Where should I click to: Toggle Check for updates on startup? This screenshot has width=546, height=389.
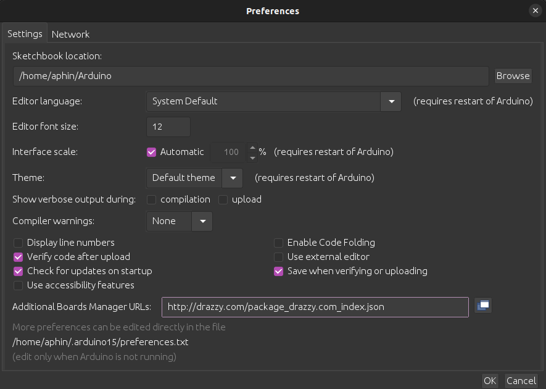pyautogui.click(x=19, y=271)
